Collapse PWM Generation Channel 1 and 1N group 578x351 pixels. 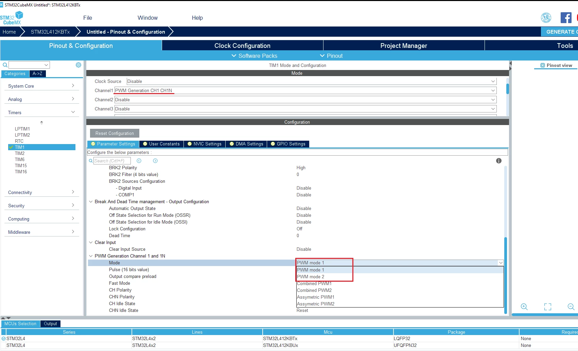click(91, 256)
